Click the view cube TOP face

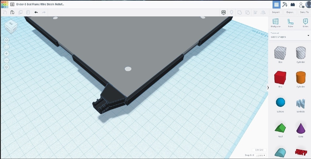pyautogui.click(x=11, y=24)
